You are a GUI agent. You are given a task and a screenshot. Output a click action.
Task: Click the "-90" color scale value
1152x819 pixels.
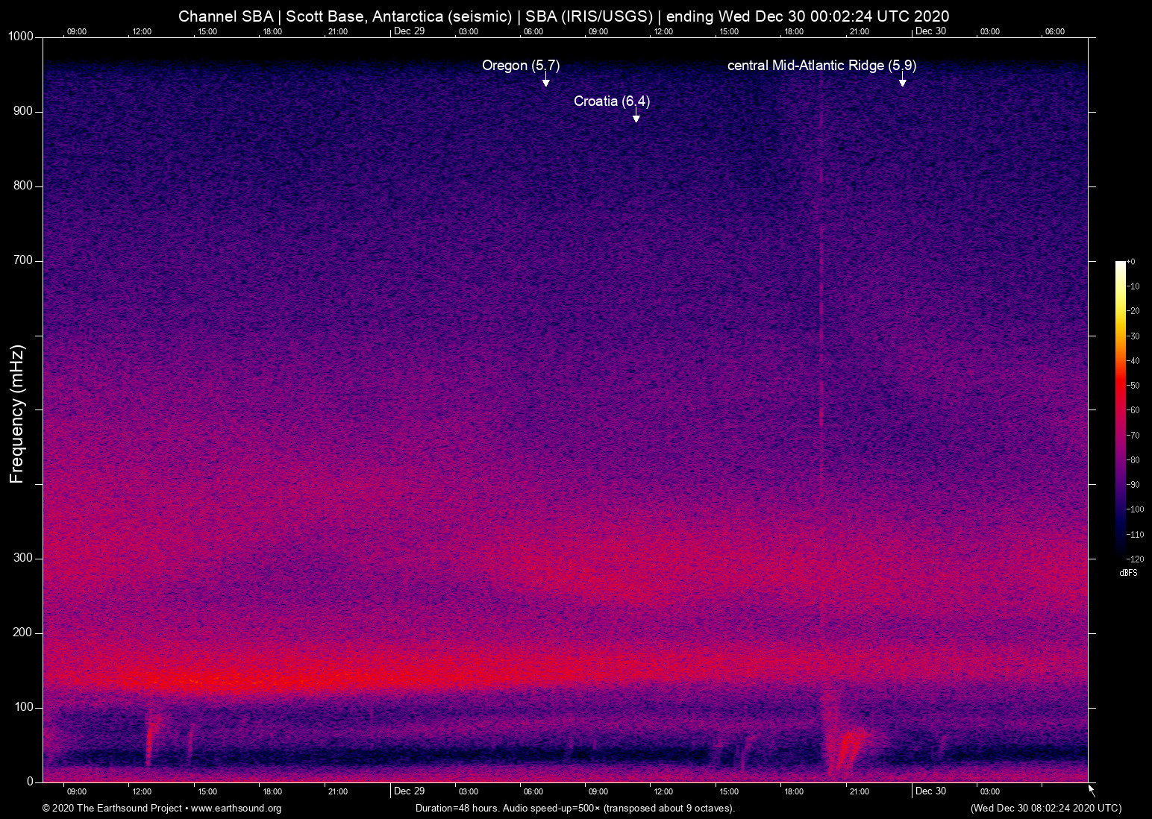click(x=1133, y=485)
